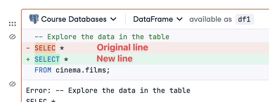
Task: Click cinema.films table name in the query
Action: pos(83,70)
